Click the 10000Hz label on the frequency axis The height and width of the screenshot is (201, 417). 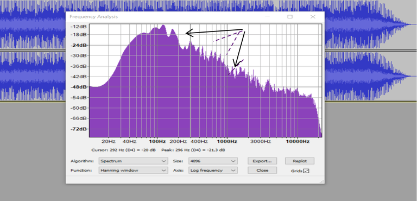tap(298, 141)
